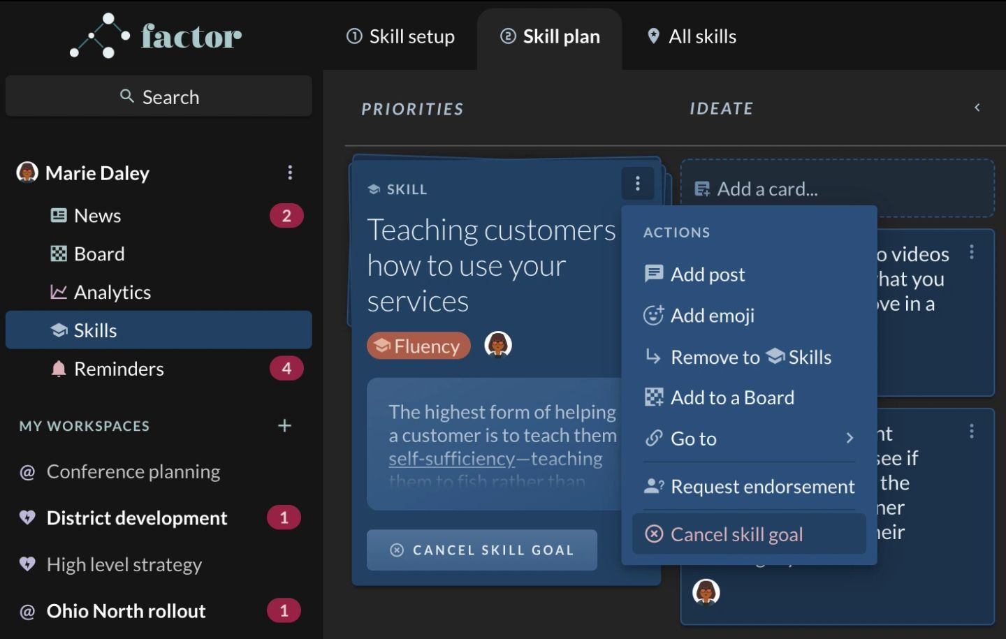Click the Cancel Skill Goal button on the card
This screenshot has height=639, width=1006.
482,550
